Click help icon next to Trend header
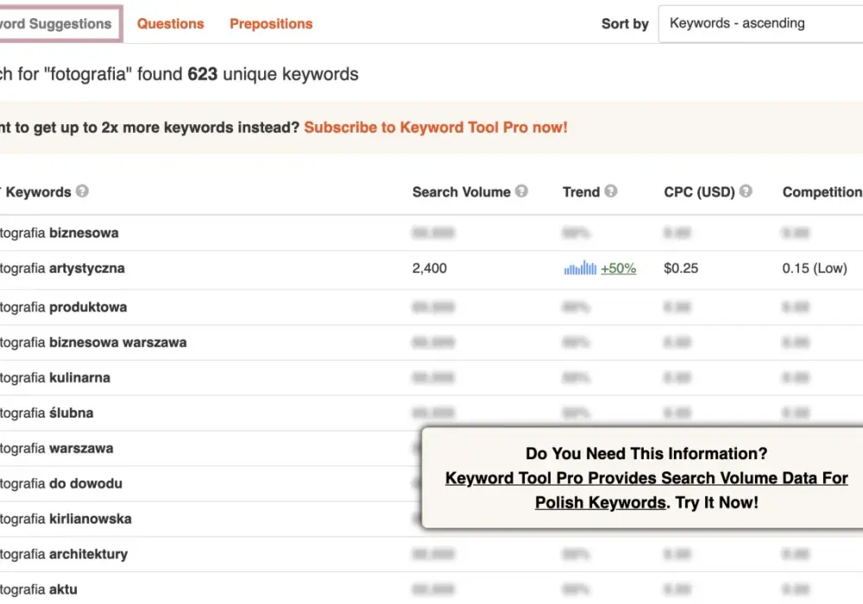863x604 pixels. point(610,191)
